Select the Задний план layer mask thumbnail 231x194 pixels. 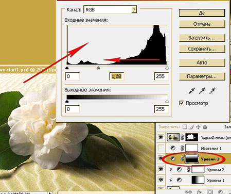pos(192,137)
